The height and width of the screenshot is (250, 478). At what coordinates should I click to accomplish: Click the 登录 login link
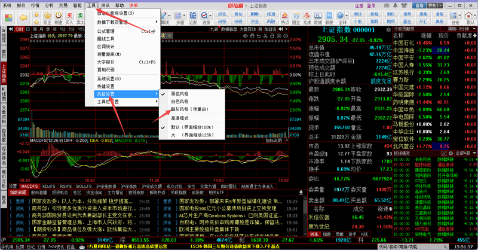[371, 5]
